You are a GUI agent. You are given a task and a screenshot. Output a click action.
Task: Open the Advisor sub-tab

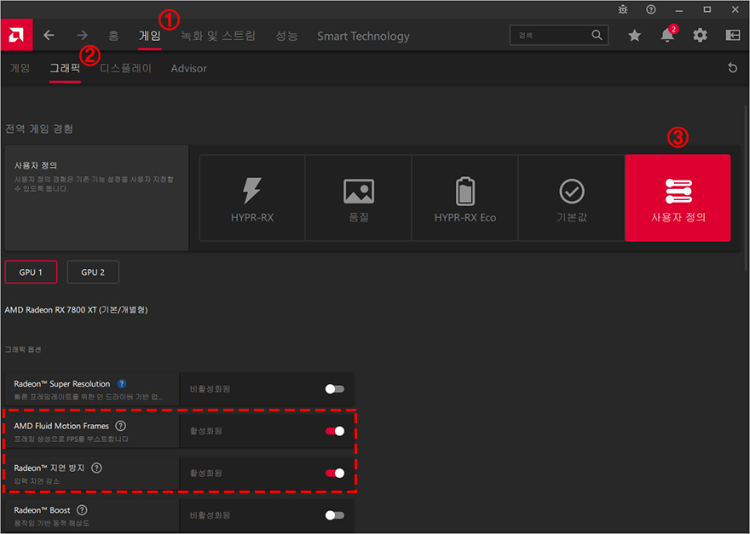point(189,68)
